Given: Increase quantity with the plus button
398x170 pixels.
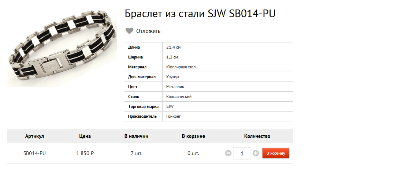Looking at the screenshot, I should click(x=256, y=153).
